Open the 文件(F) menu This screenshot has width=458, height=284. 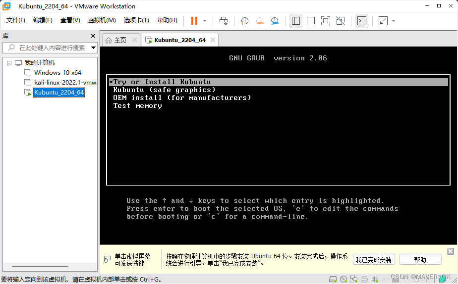click(15, 20)
